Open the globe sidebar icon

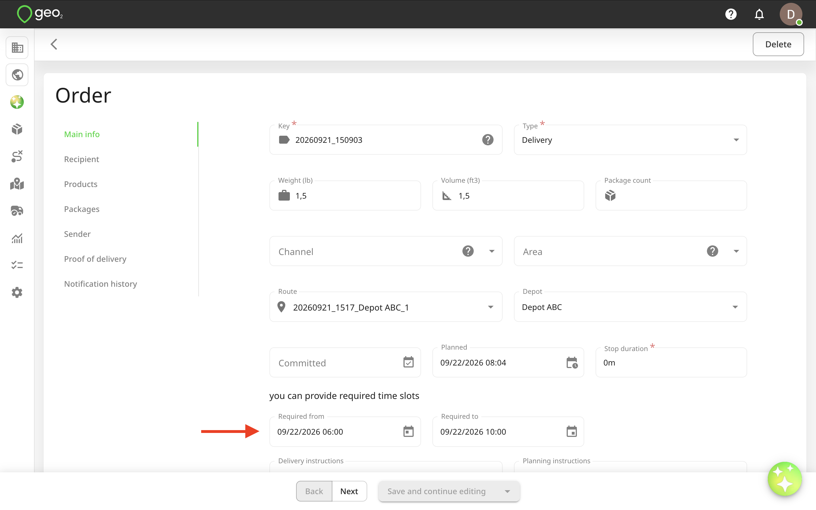tap(17, 75)
